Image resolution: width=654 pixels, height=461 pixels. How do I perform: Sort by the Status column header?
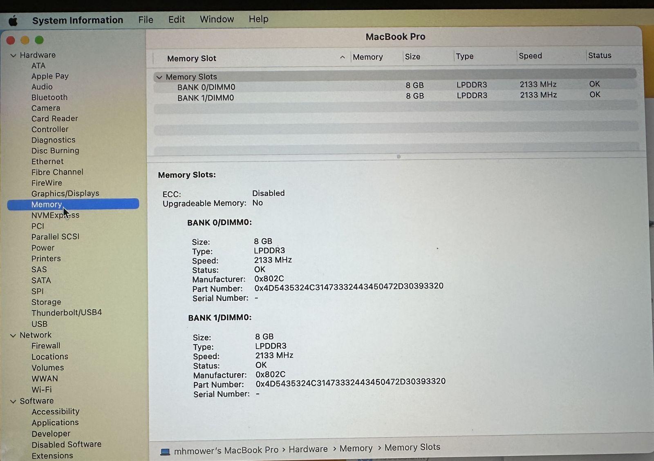click(x=599, y=56)
